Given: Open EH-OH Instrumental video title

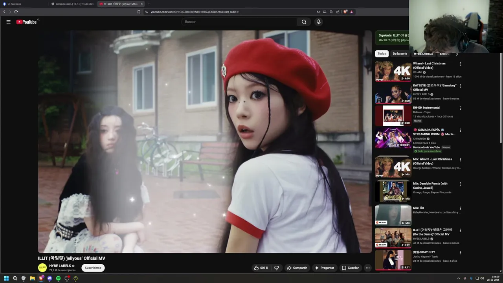Looking at the screenshot, I should (426, 108).
